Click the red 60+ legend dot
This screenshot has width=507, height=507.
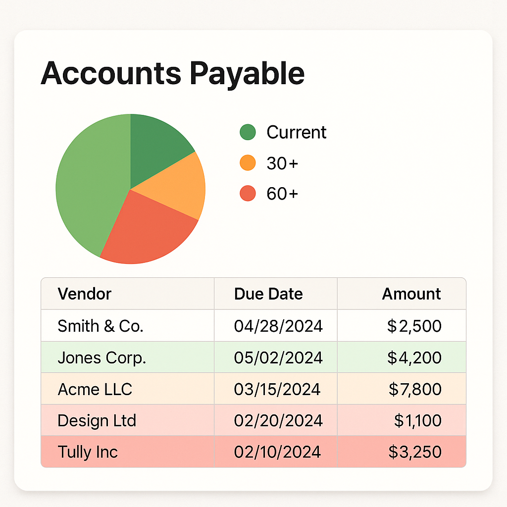(x=248, y=194)
